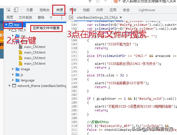Image resolution: width=177 pixels, height=135 pixels.
Task: Open the 性能 tab
Action: (86, 10)
